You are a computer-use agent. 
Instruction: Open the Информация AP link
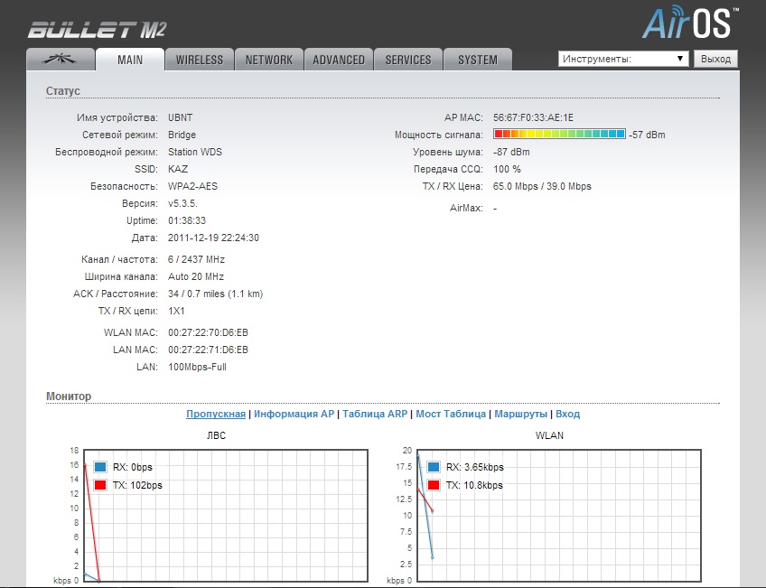click(x=294, y=415)
